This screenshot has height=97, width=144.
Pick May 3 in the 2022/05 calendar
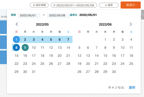tap(34, 39)
